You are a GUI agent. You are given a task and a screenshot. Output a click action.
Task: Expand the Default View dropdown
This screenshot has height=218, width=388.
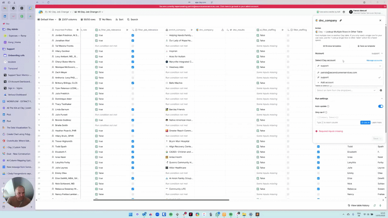48,19
